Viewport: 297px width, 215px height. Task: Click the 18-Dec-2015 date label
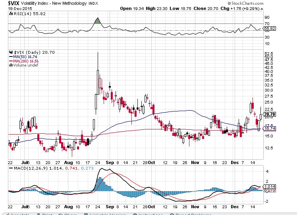(20, 8)
